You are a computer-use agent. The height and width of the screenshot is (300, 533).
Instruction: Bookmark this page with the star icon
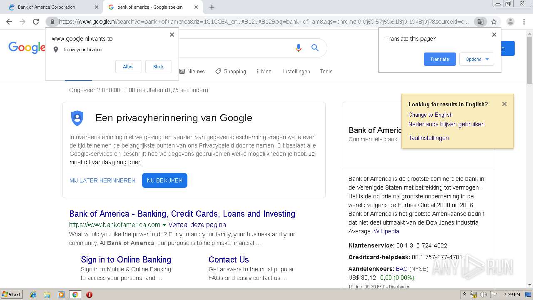click(x=494, y=22)
